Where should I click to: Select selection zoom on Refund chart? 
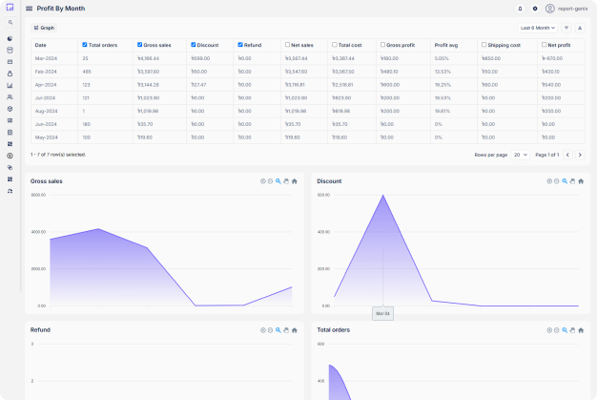click(x=278, y=330)
